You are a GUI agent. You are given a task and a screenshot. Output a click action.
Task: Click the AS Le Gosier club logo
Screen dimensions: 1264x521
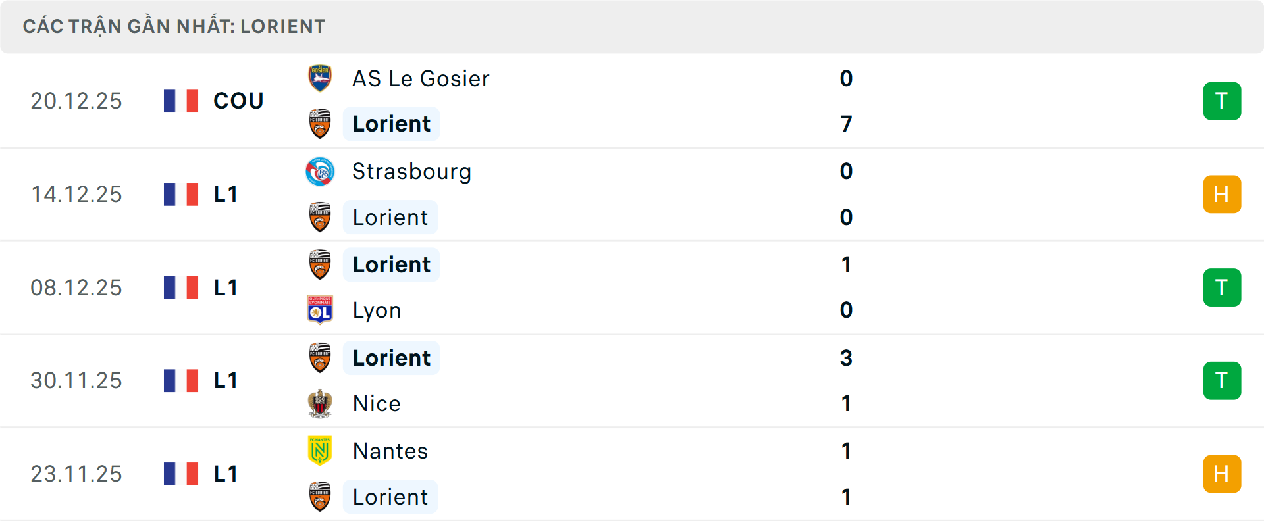pos(320,78)
